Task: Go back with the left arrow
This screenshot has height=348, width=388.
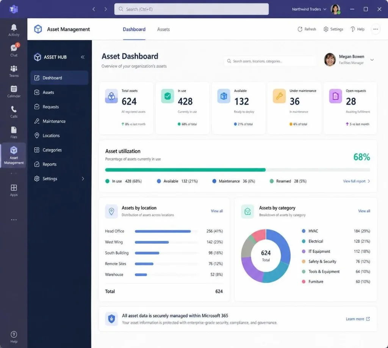Action: pyautogui.click(x=94, y=9)
